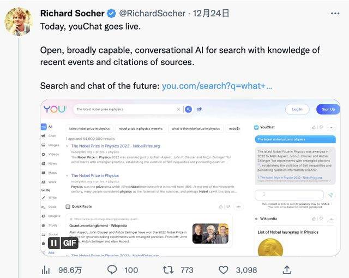Open the tweet share icon
Viewport: 349px width, 278px height.
(287, 269)
